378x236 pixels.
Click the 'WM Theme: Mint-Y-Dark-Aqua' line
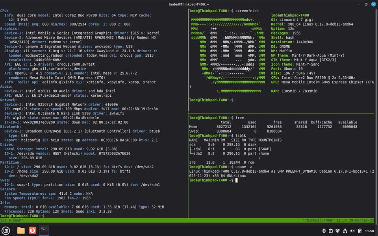point(308,55)
